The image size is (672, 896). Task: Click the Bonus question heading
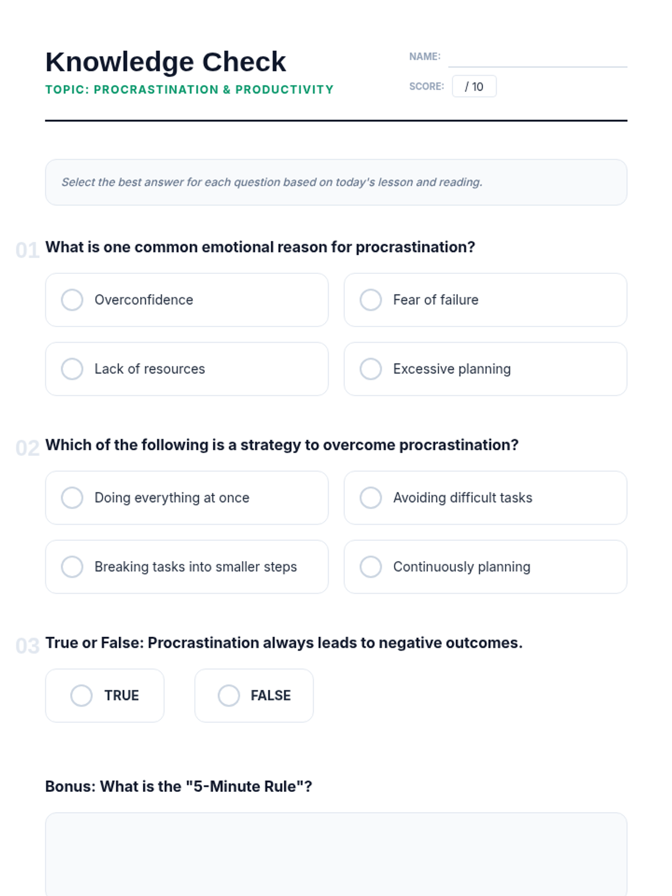179,786
